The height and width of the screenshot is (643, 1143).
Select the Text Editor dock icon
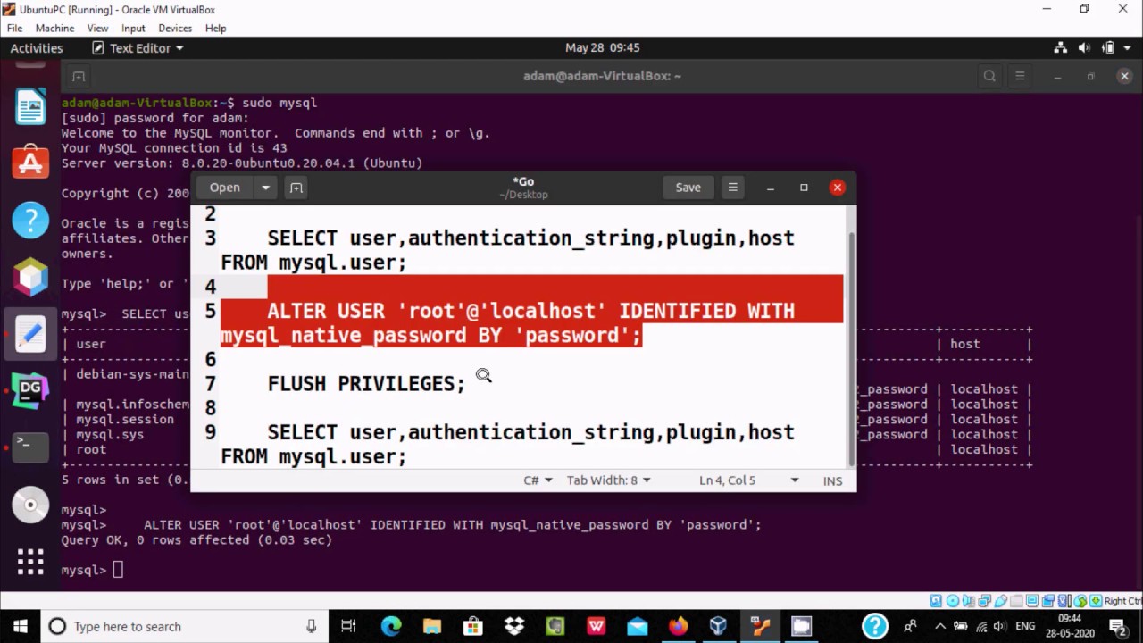tap(30, 334)
